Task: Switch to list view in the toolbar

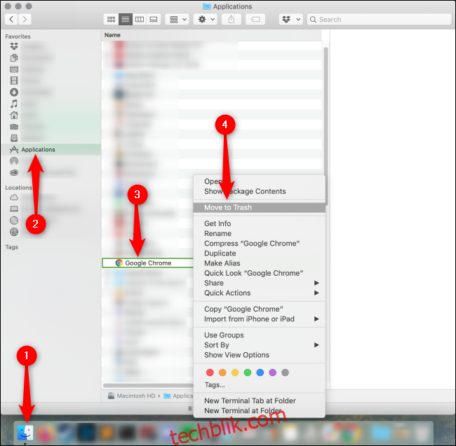Action: click(x=126, y=20)
